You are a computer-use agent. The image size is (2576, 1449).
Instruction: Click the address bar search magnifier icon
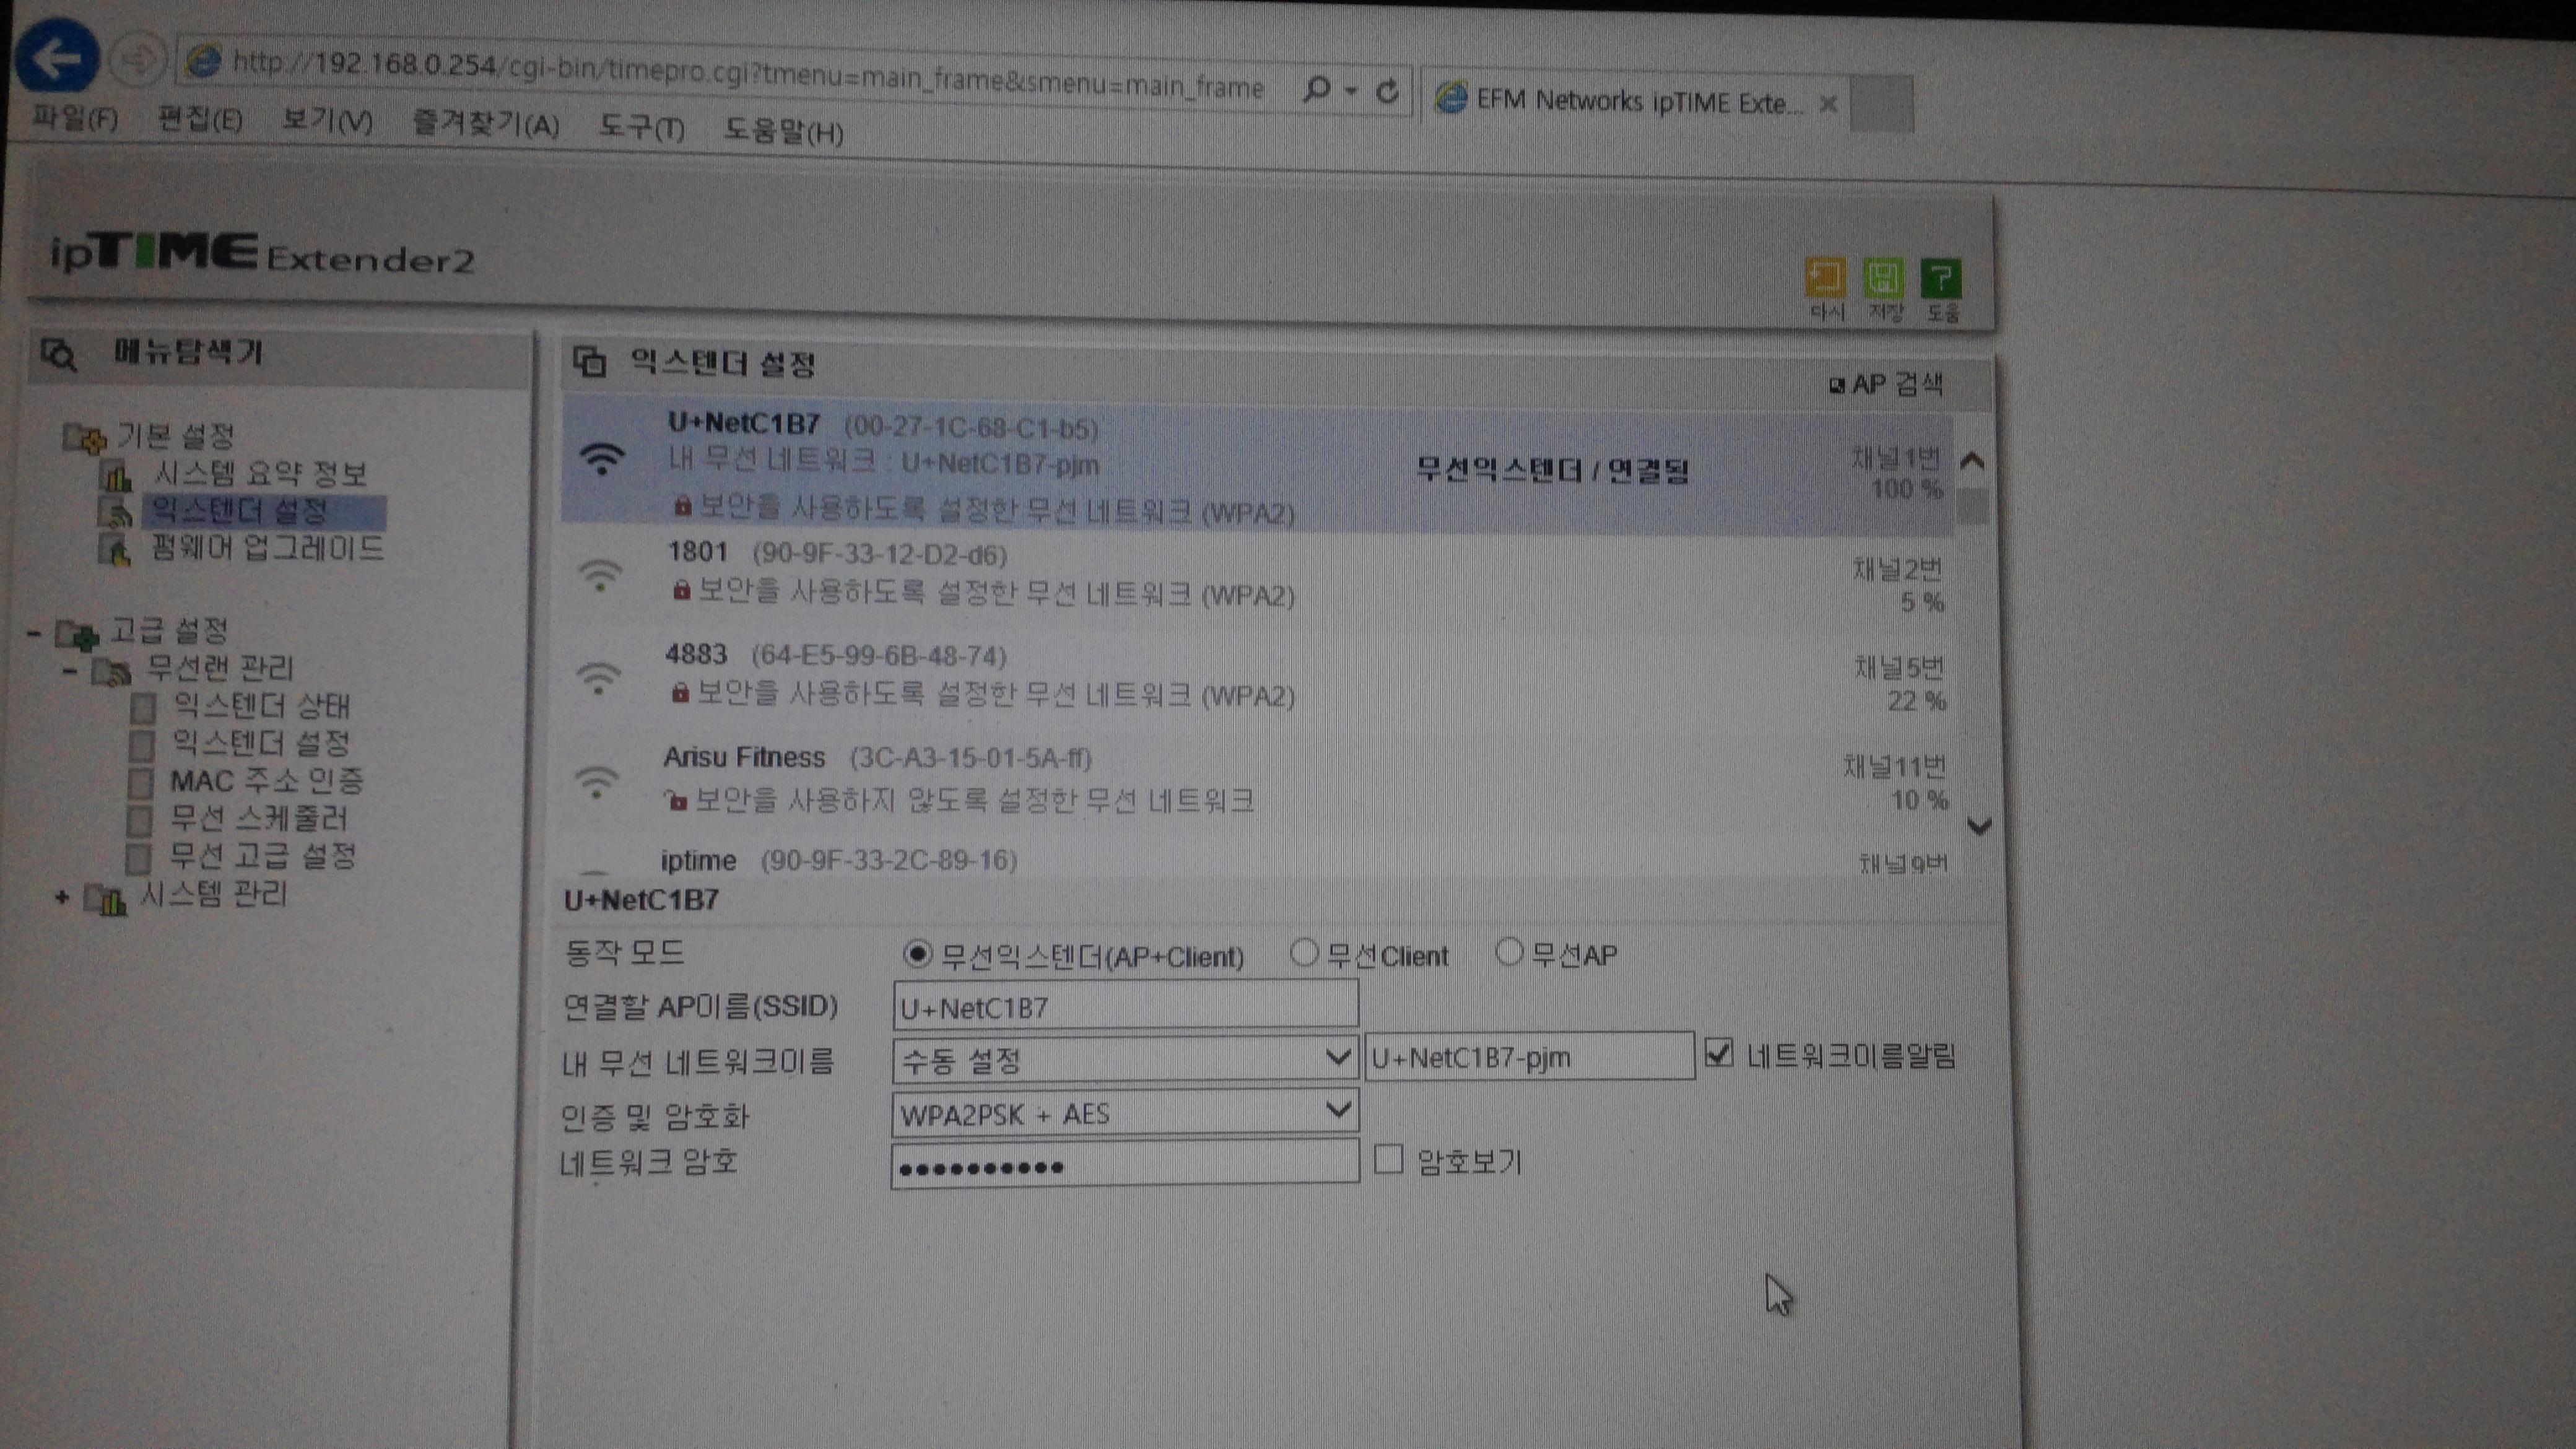coord(1317,90)
